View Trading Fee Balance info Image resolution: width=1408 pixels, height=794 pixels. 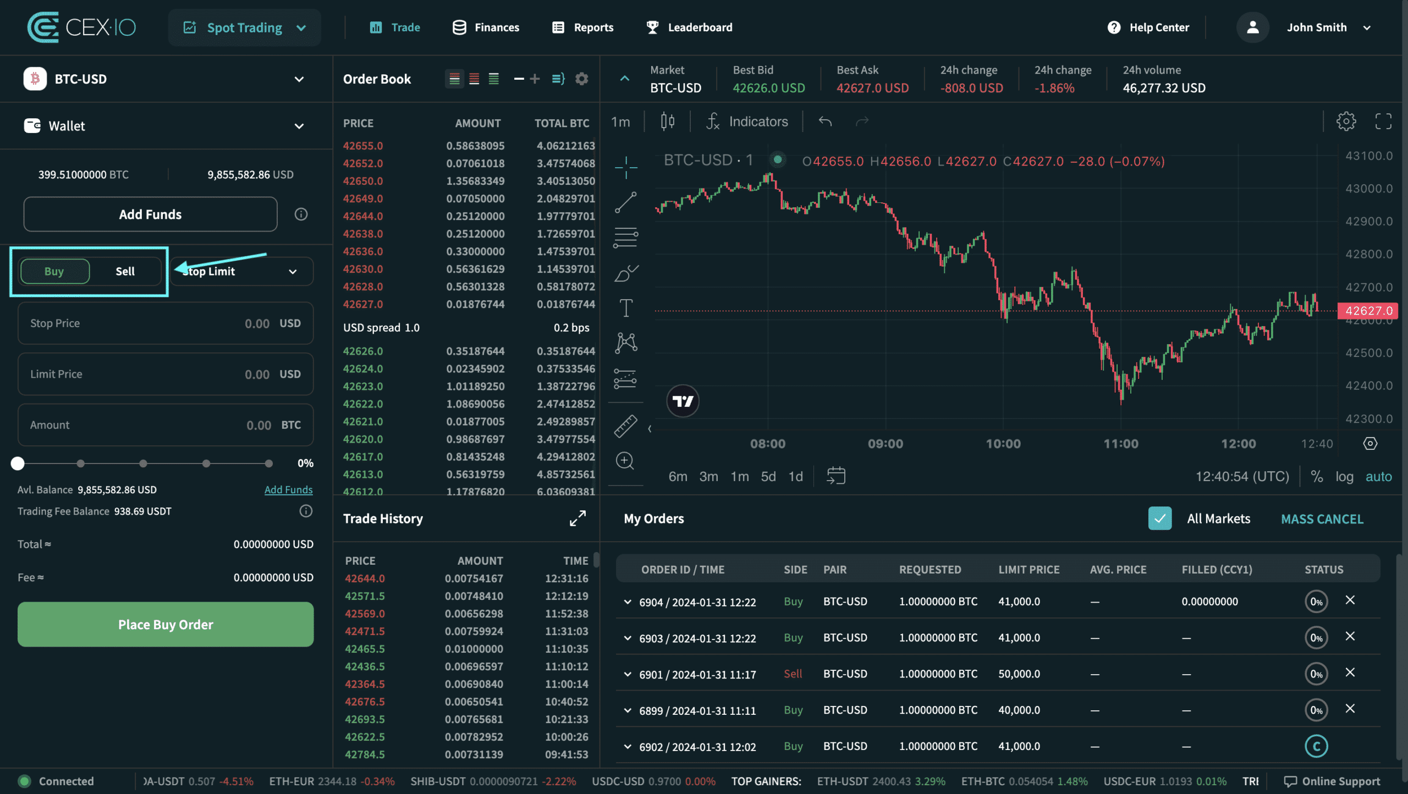pyautogui.click(x=306, y=511)
